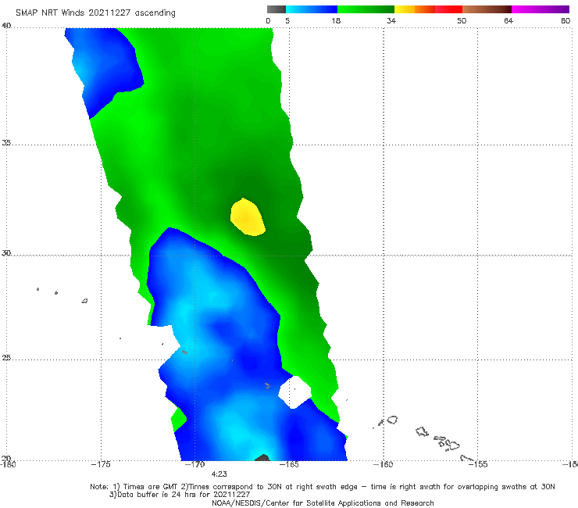Viewport: 578px width, 508px height.
Task: Click the brown segment of the color bar
Action: (487, 9)
